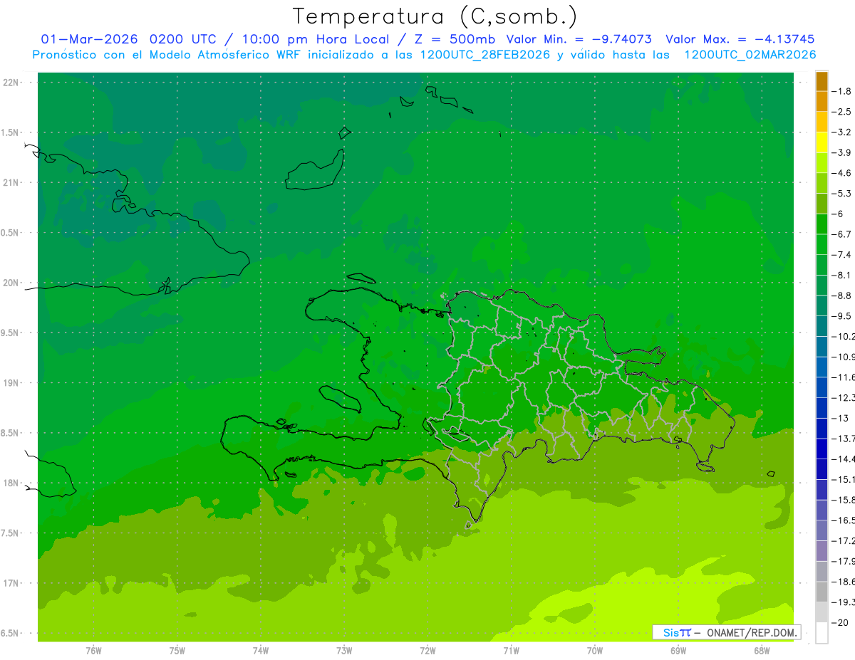Click the "21N" latitude axis label

point(11,182)
